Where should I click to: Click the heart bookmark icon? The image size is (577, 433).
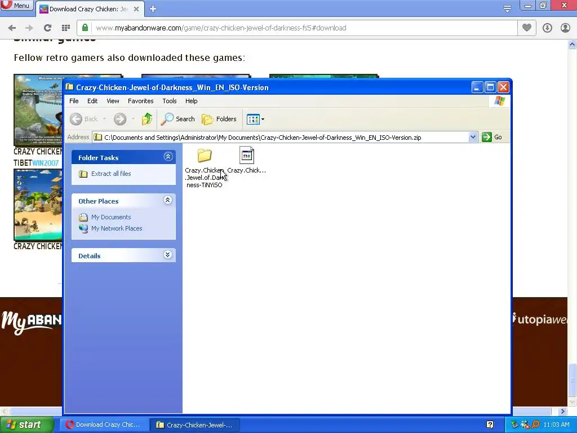coord(527,28)
